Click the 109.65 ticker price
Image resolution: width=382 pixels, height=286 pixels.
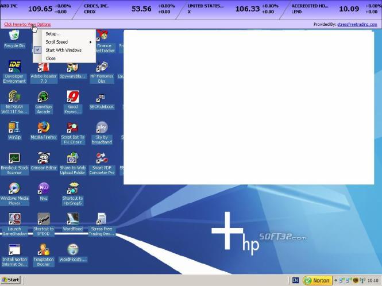point(40,9)
